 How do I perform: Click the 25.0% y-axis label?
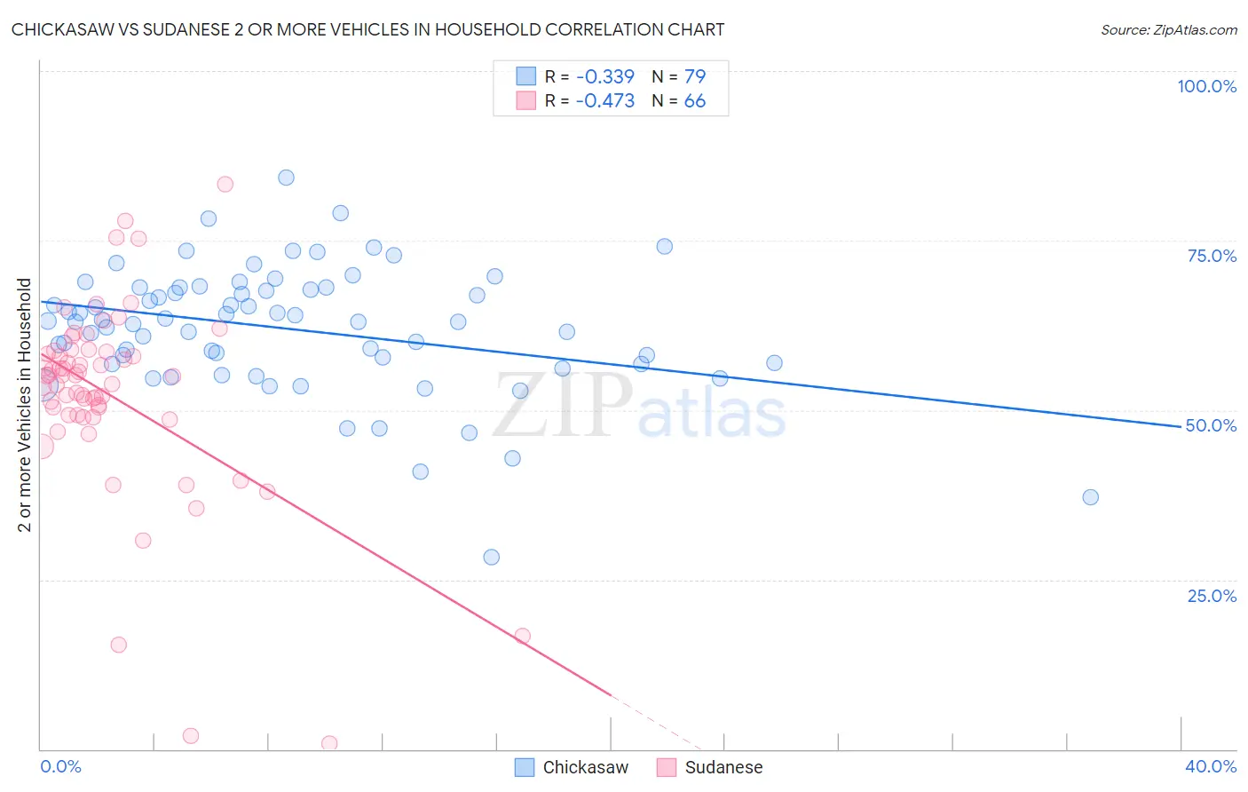1212,596
